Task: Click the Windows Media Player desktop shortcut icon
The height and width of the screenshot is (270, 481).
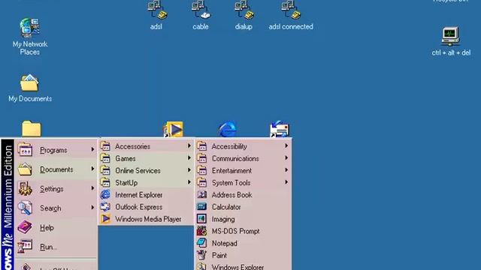Action: coord(174,129)
